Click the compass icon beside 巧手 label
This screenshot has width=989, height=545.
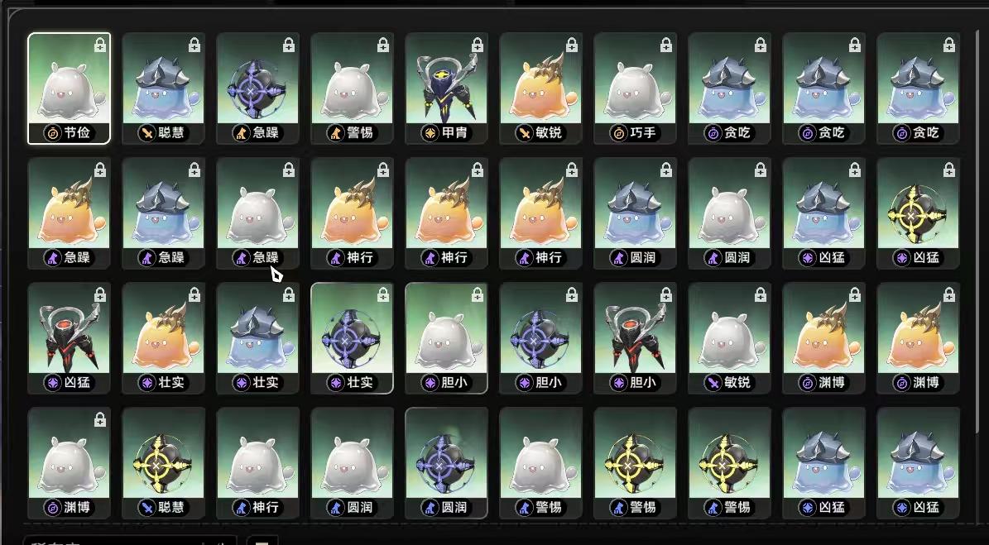[x=618, y=133]
